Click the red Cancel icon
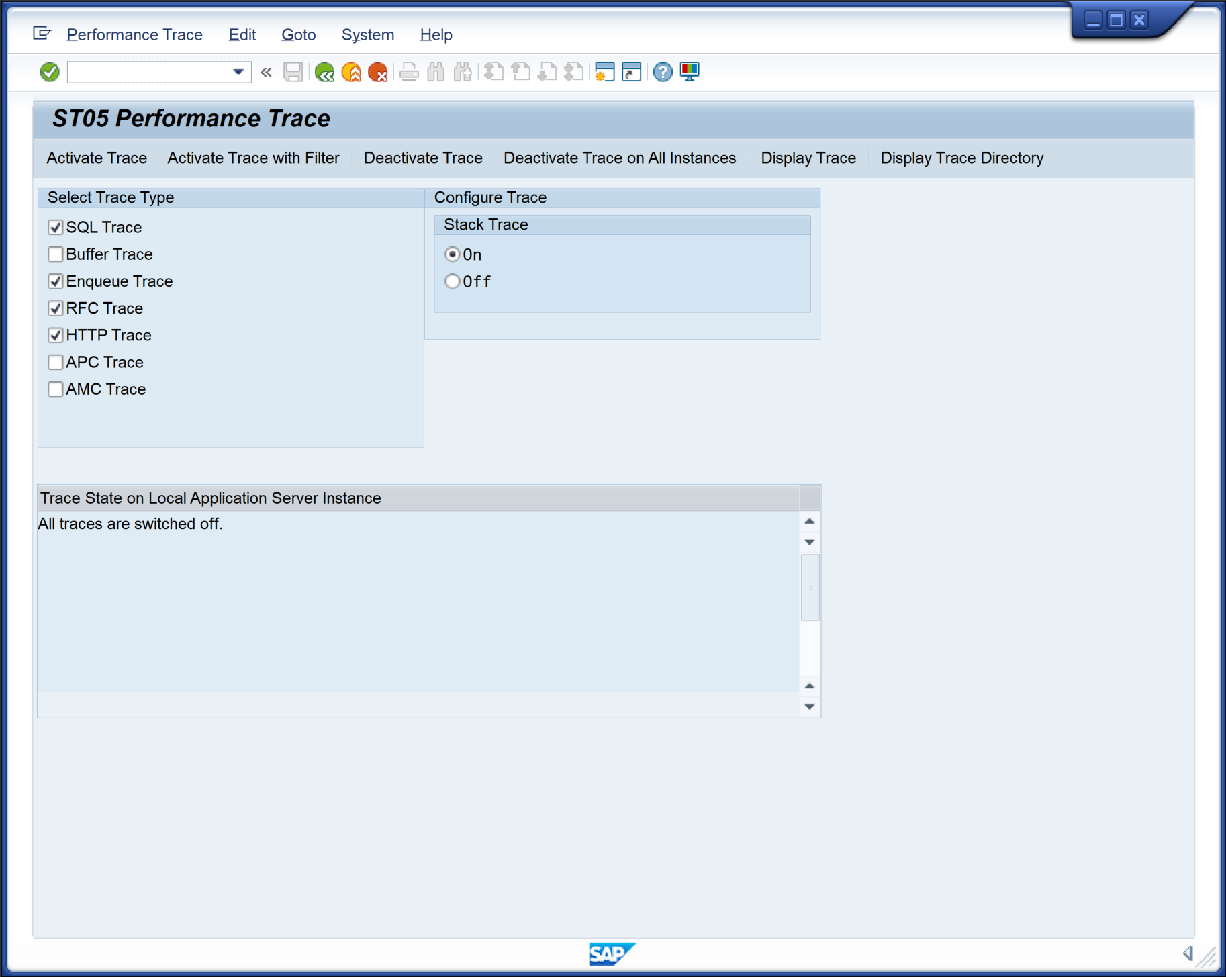The image size is (1226, 977). (378, 72)
